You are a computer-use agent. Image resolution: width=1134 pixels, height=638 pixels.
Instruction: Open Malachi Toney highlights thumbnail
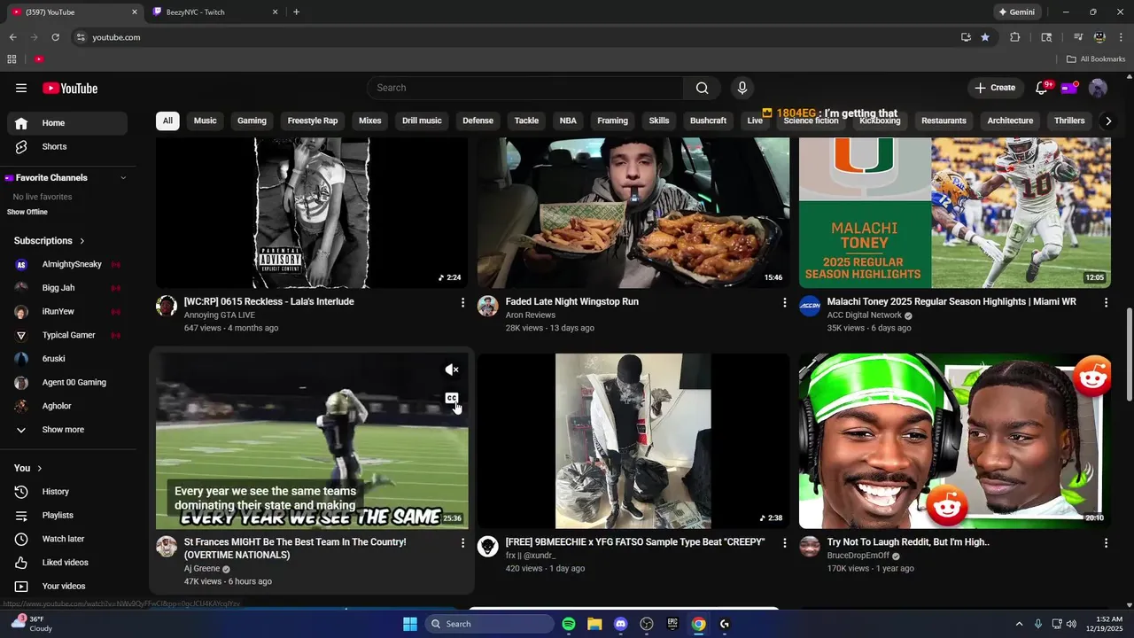[x=955, y=213]
